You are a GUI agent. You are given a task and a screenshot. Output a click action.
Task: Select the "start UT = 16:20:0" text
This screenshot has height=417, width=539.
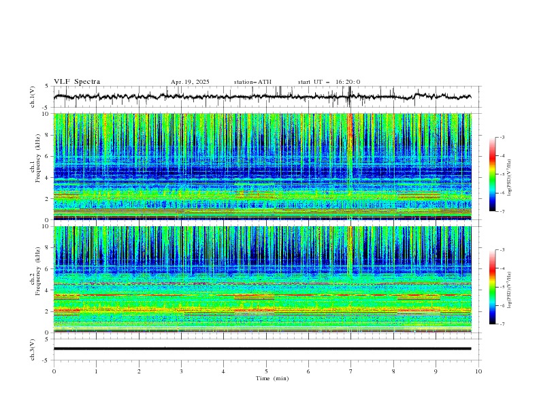(329, 82)
